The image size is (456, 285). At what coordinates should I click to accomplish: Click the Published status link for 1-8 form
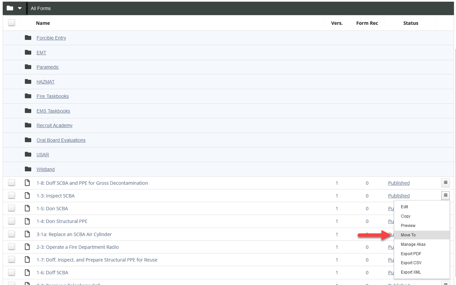coord(399,183)
